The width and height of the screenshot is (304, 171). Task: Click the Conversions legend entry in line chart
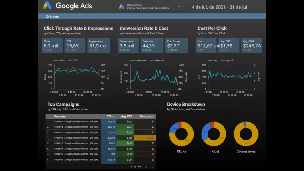pyautogui.click(x=138, y=61)
